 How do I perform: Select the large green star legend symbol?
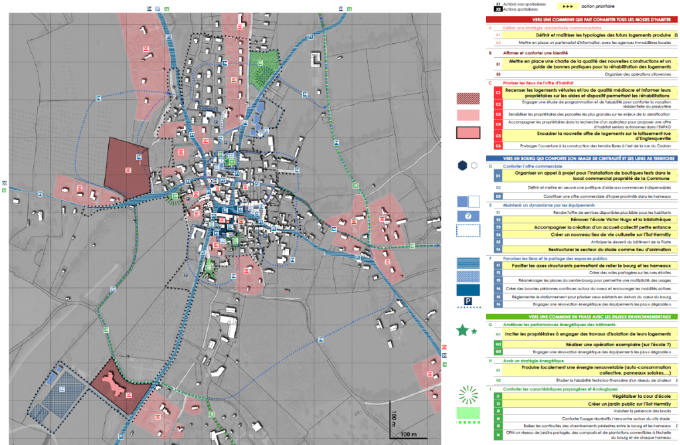coord(462,330)
